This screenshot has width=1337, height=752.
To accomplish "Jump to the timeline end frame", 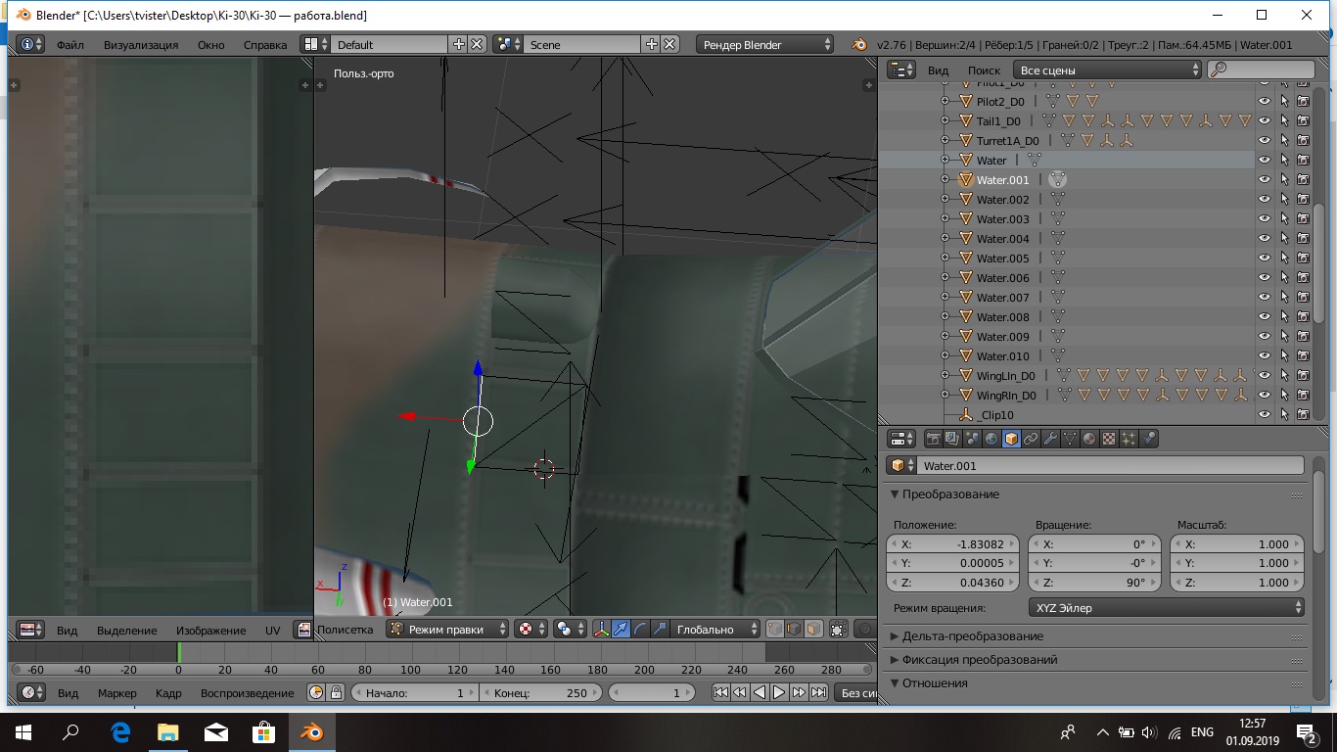I will coord(818,692).
